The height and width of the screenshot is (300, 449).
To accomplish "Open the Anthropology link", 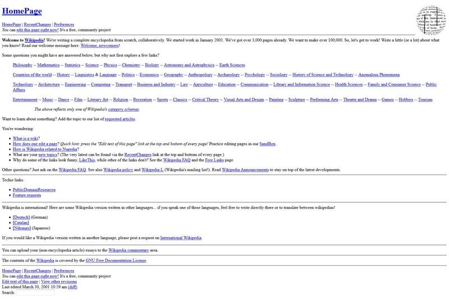I will point(200,75).
